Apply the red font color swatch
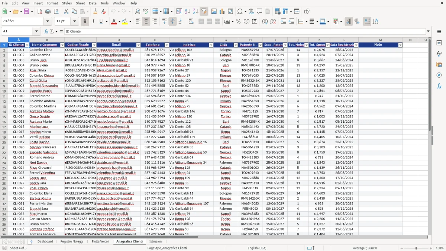Screen dimensions: 446x251 113,22
